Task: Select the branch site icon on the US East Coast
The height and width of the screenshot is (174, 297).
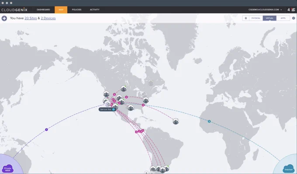Action: (145, 100)
